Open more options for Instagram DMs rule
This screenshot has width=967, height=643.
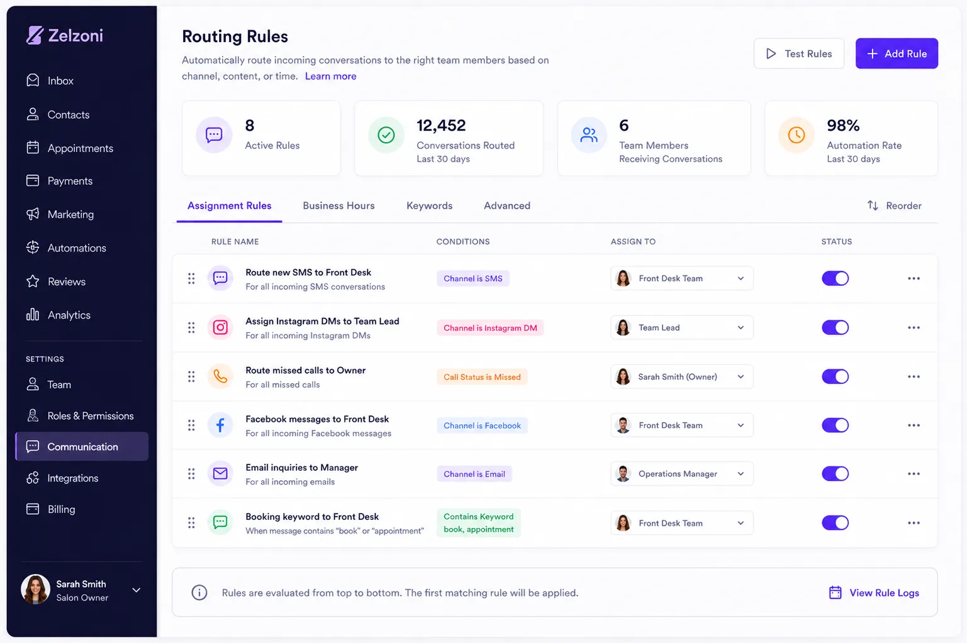coord(914,327)
